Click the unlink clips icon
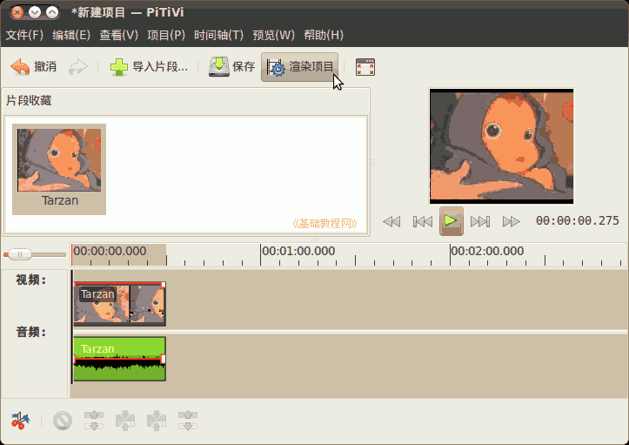 (x=94, y=421)
